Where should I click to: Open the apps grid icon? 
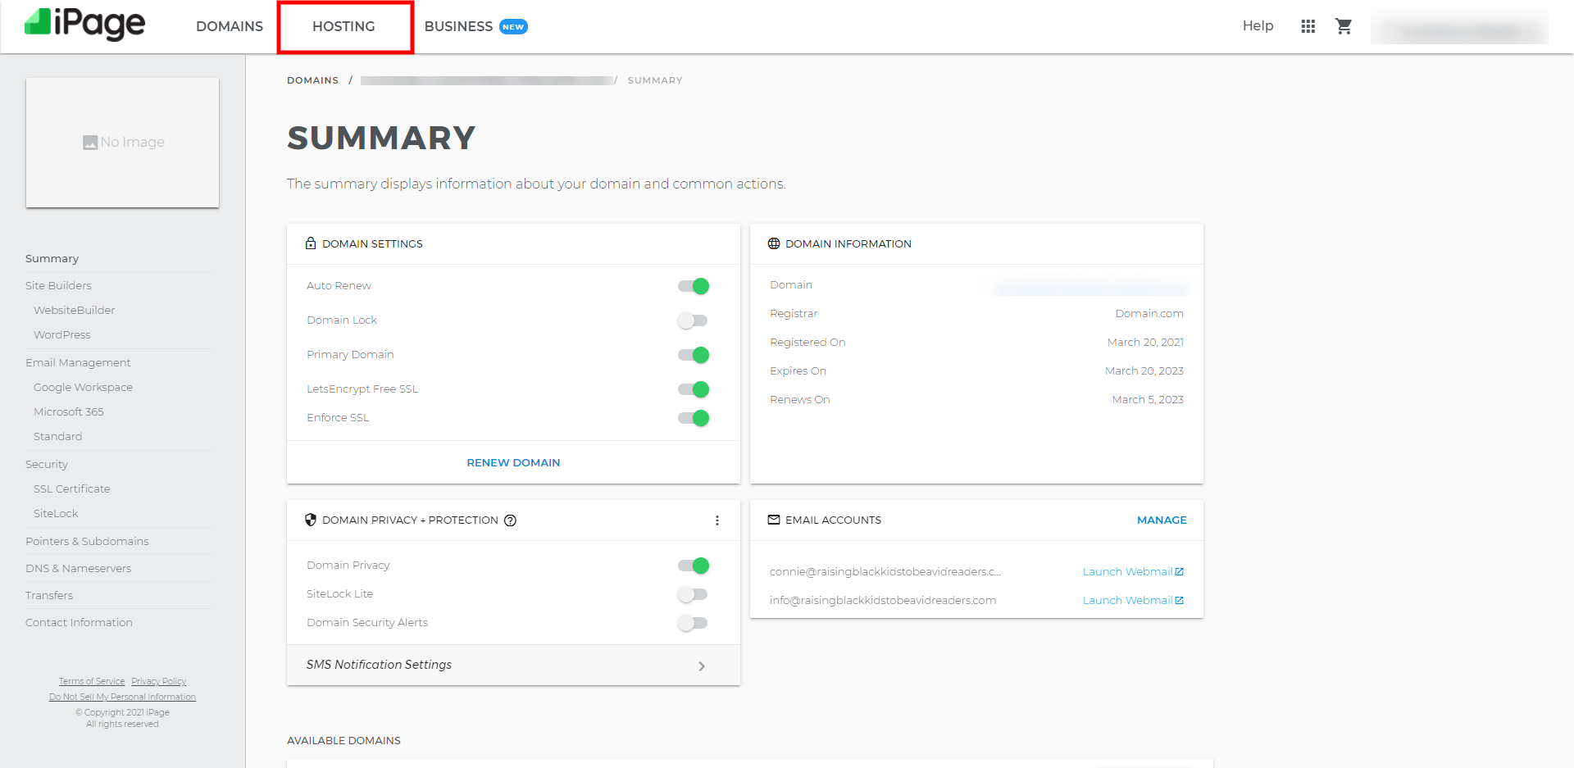pyautogui.click(x=1308, y=26)
